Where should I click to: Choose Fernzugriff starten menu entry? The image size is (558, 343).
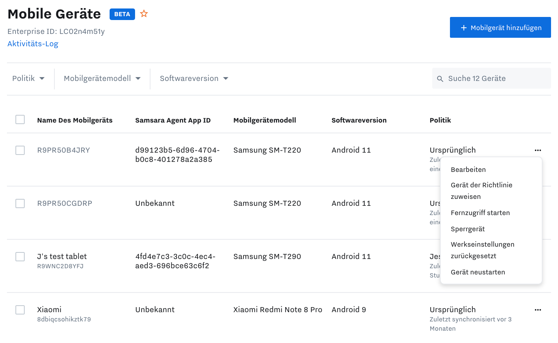click(480, 213)
